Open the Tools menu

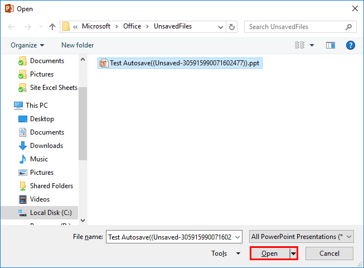point(225,253)
